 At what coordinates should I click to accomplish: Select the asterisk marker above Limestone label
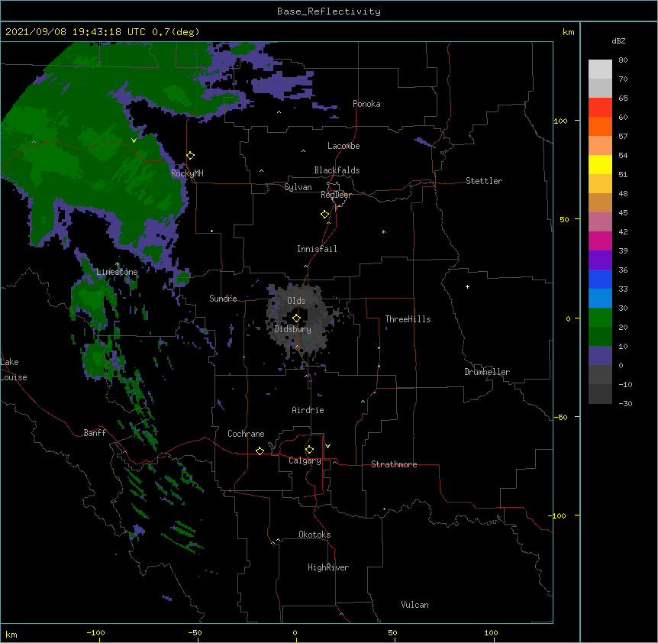(x=118, y=264)
